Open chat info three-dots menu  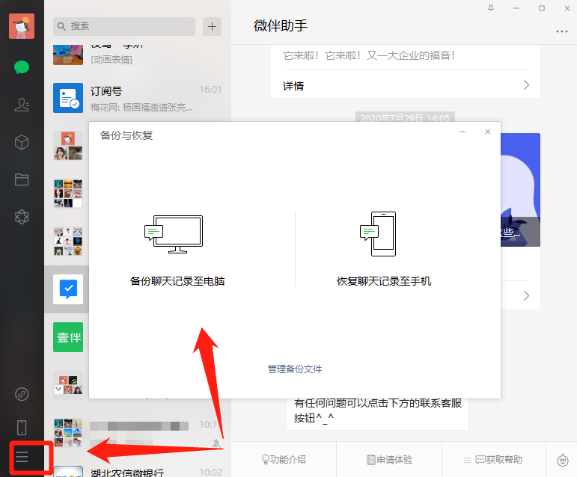coord(562,31)
